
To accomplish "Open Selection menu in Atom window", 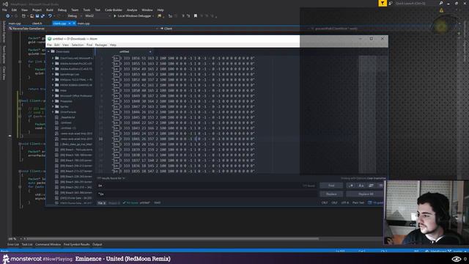I will (78, 45).
